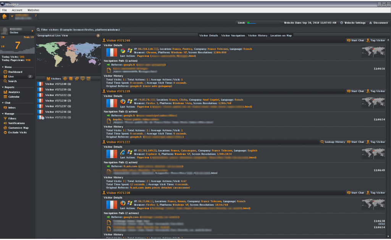
Task: Click Lookup History for Visitor #371222
Action: pyautogui.click(x=333, y=142)
